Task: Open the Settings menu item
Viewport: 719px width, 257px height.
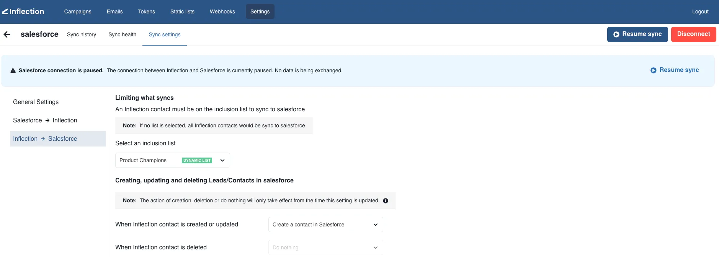Action: point(260,11)
